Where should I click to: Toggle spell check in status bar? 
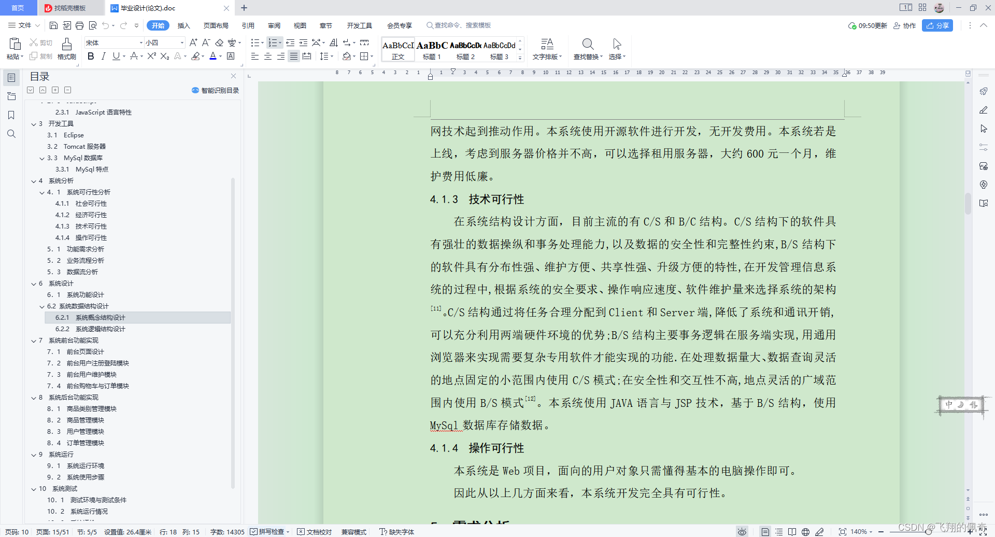269,532
